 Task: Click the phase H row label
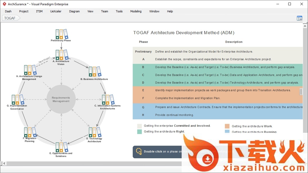(x=143, y=115)
